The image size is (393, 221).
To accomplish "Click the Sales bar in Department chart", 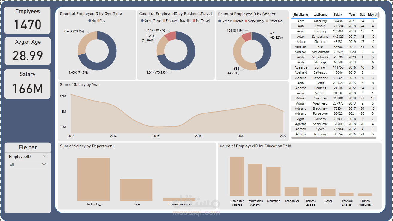I will pyautogui.click(x=136, y=190).
